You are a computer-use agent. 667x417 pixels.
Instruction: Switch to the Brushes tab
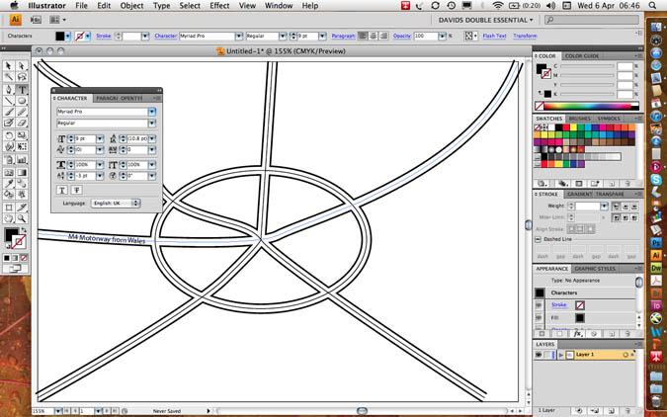tap(579, 119)
